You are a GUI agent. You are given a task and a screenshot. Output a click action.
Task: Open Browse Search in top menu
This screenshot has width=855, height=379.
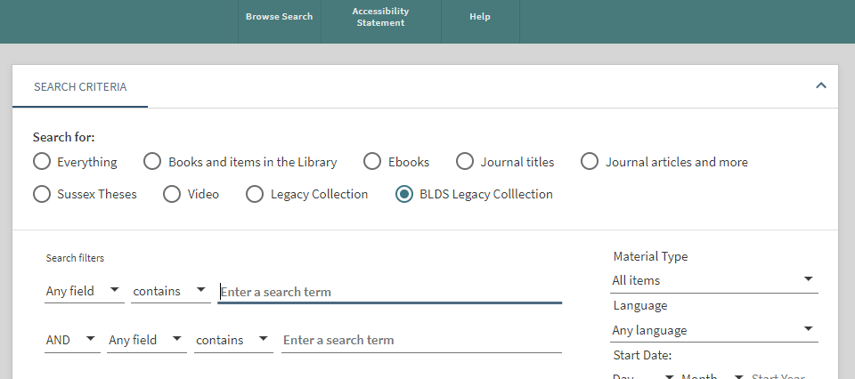[x=279, y=17]
